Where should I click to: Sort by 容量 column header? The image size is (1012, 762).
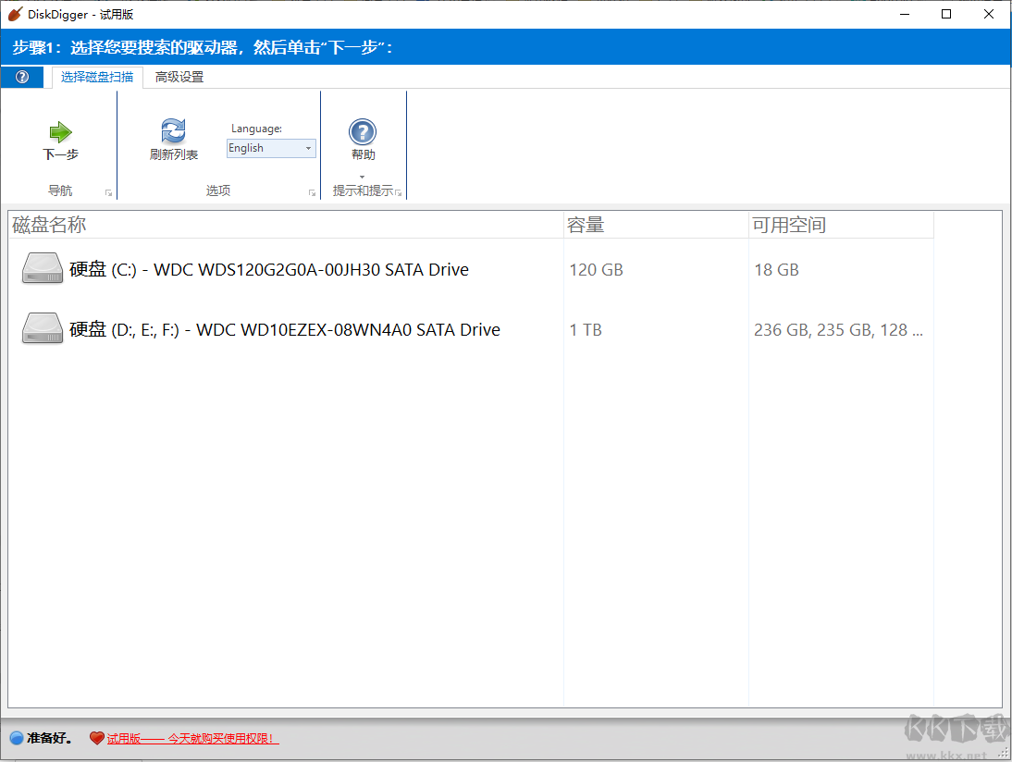click(x=657, y=225)
